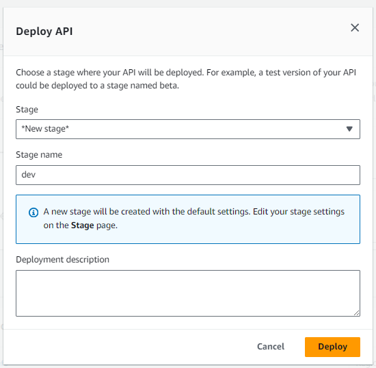Click the new stage info alert message
Screen dimensions: 376x368
tap(193, 219)
